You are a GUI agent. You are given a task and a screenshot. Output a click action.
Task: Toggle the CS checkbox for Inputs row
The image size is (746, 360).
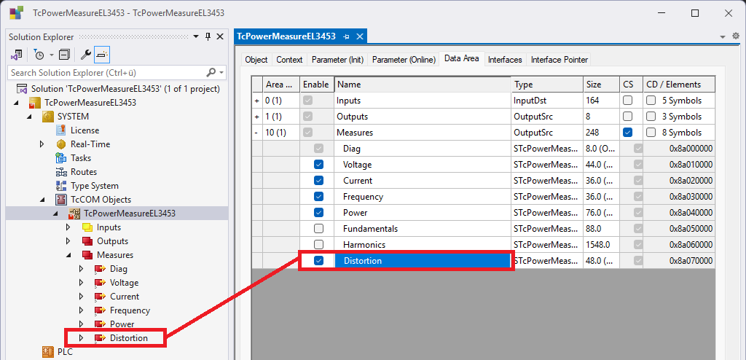[x=627, y=101]
